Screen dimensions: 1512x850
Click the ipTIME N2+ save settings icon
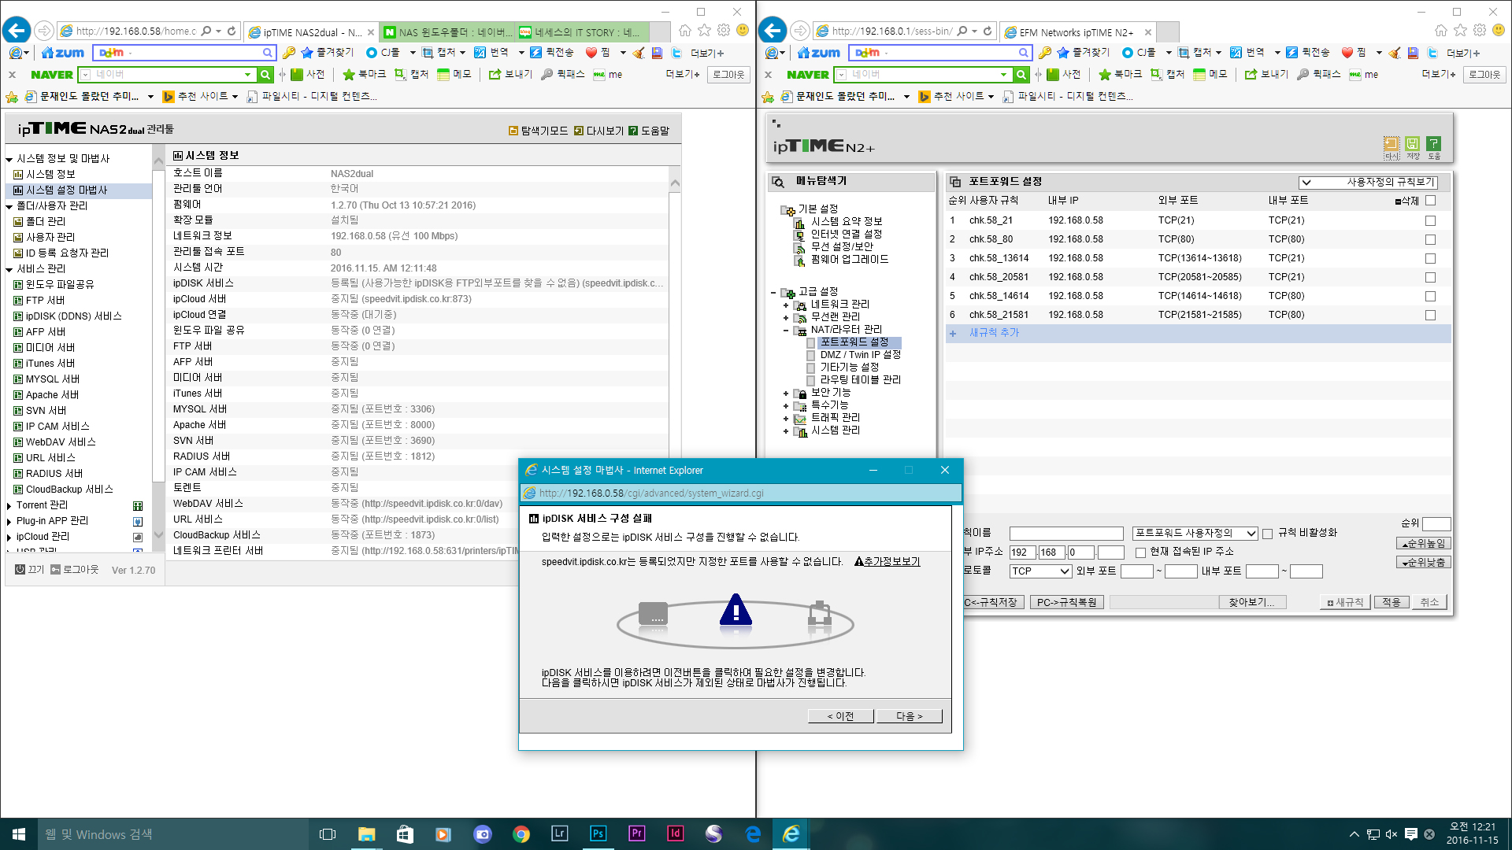coord(1412,144)
